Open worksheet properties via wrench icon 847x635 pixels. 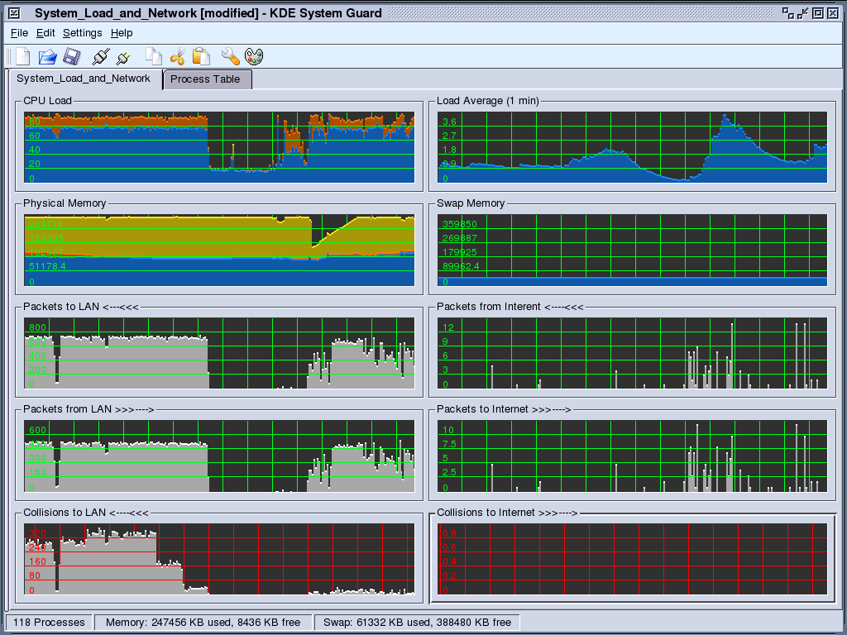[230, 56]
